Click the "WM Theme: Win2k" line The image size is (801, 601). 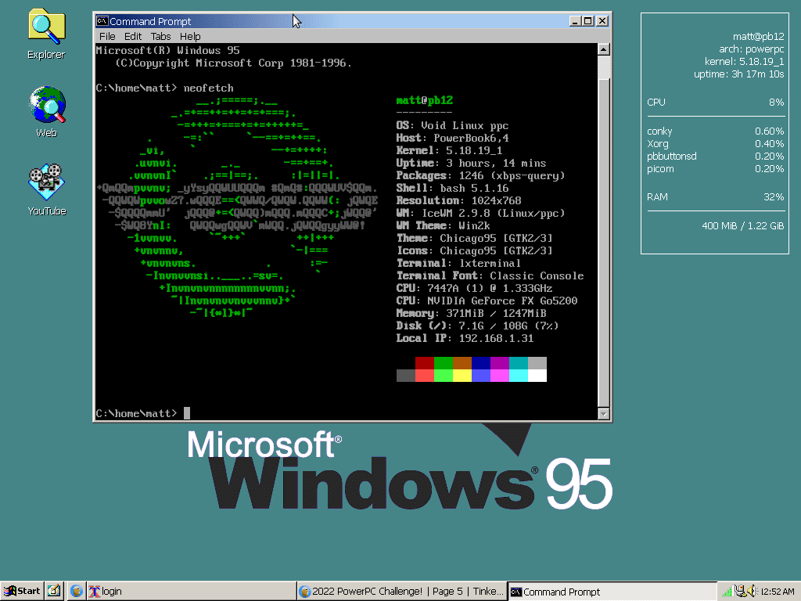(x=443, y=225)
